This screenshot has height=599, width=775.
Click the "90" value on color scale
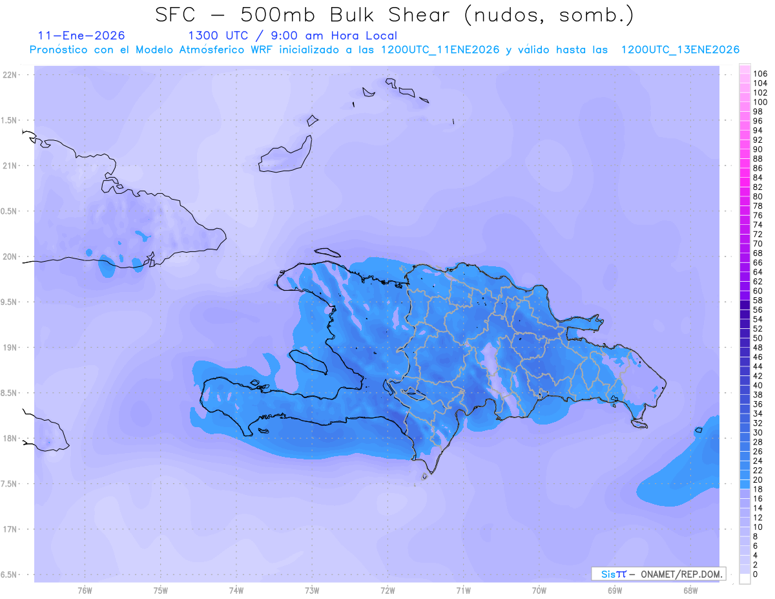click(x=758, y=149)
